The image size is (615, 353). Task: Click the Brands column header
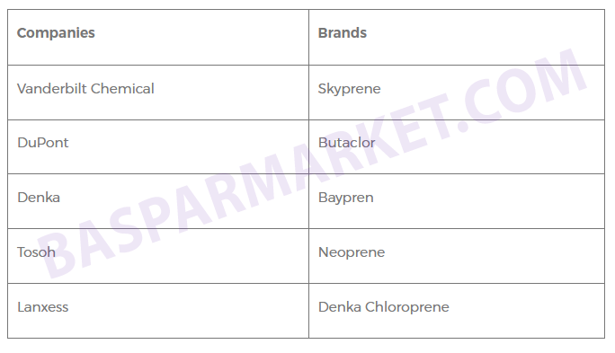(457, 37)
